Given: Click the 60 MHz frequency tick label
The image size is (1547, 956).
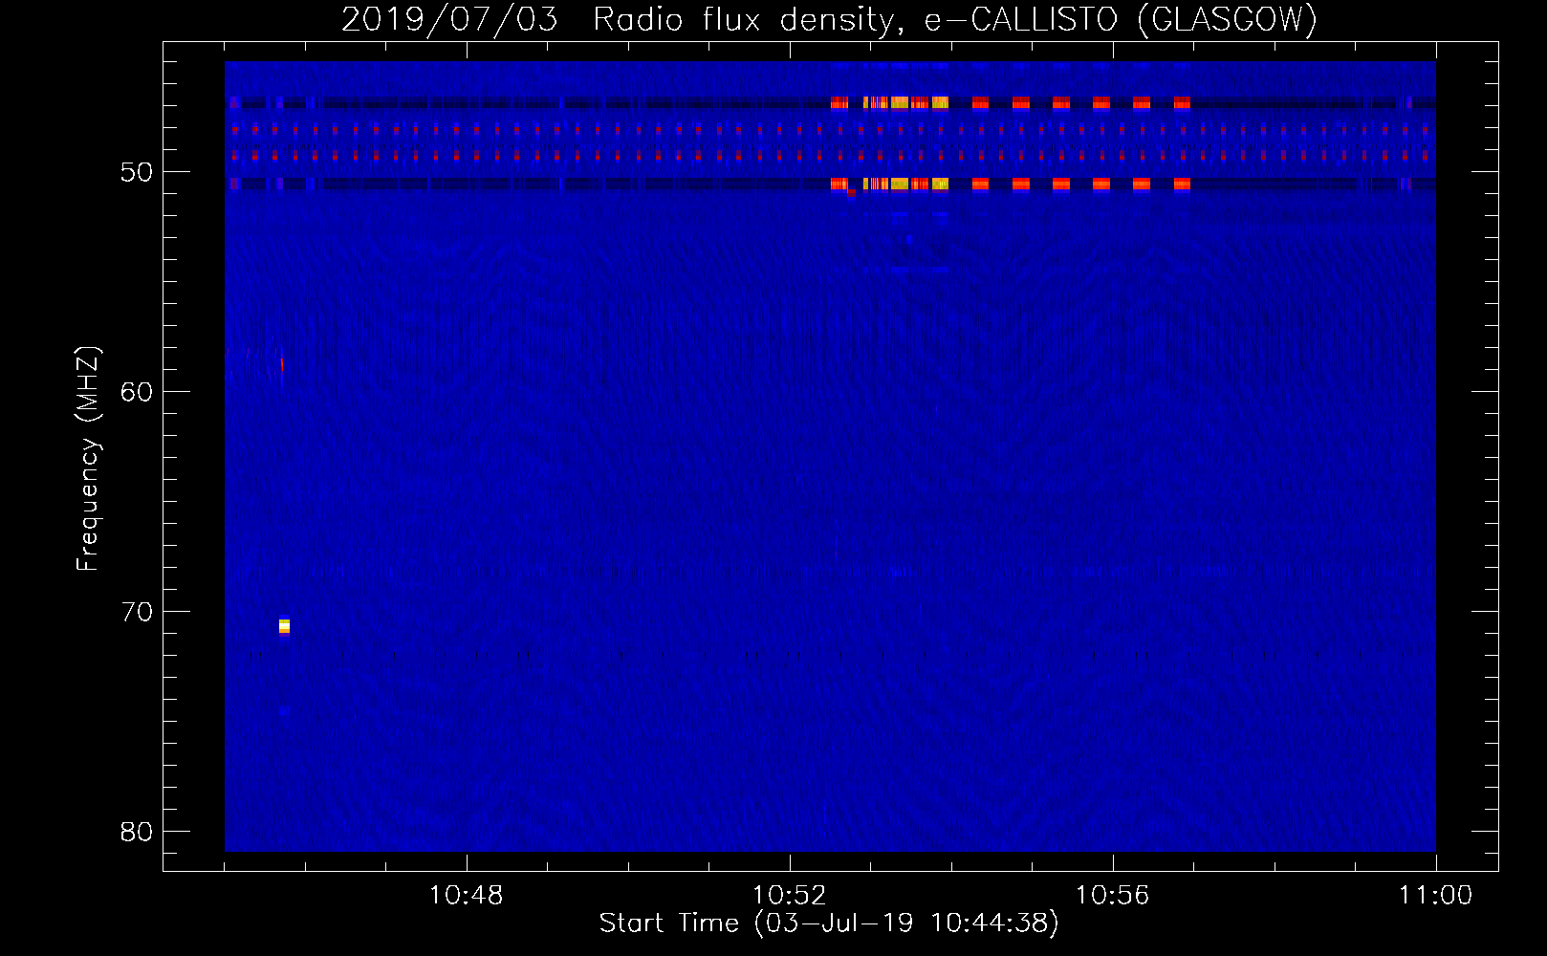Looking at the screenshot, I should point(137,392).
